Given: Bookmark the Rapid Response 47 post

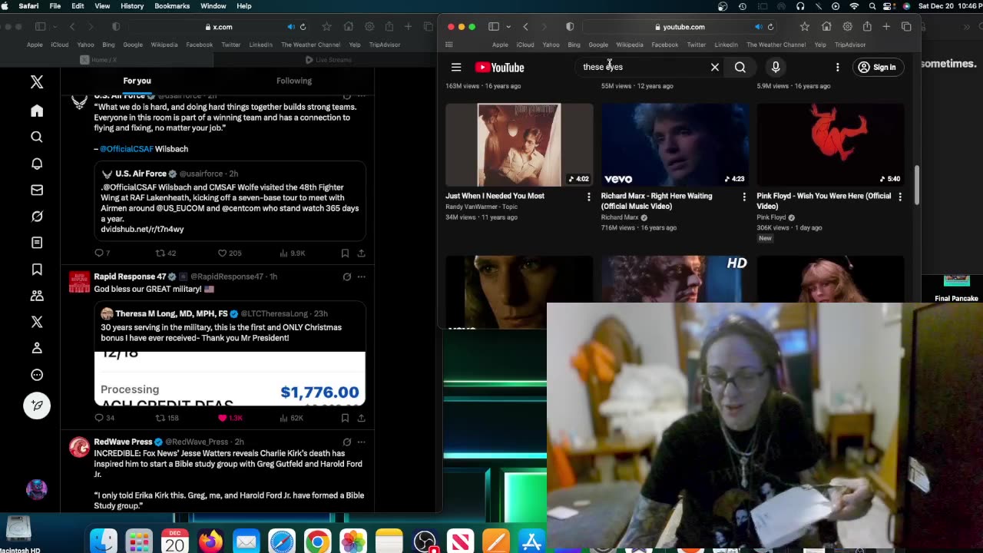Looking at the screenshot, I should pos(345,418).
